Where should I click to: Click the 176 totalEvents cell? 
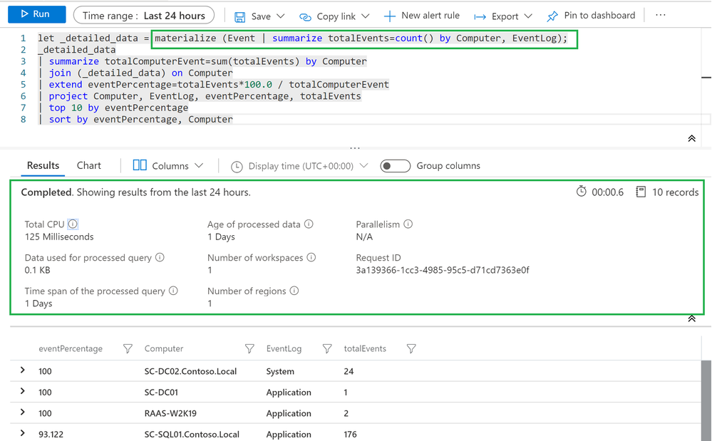350,434
